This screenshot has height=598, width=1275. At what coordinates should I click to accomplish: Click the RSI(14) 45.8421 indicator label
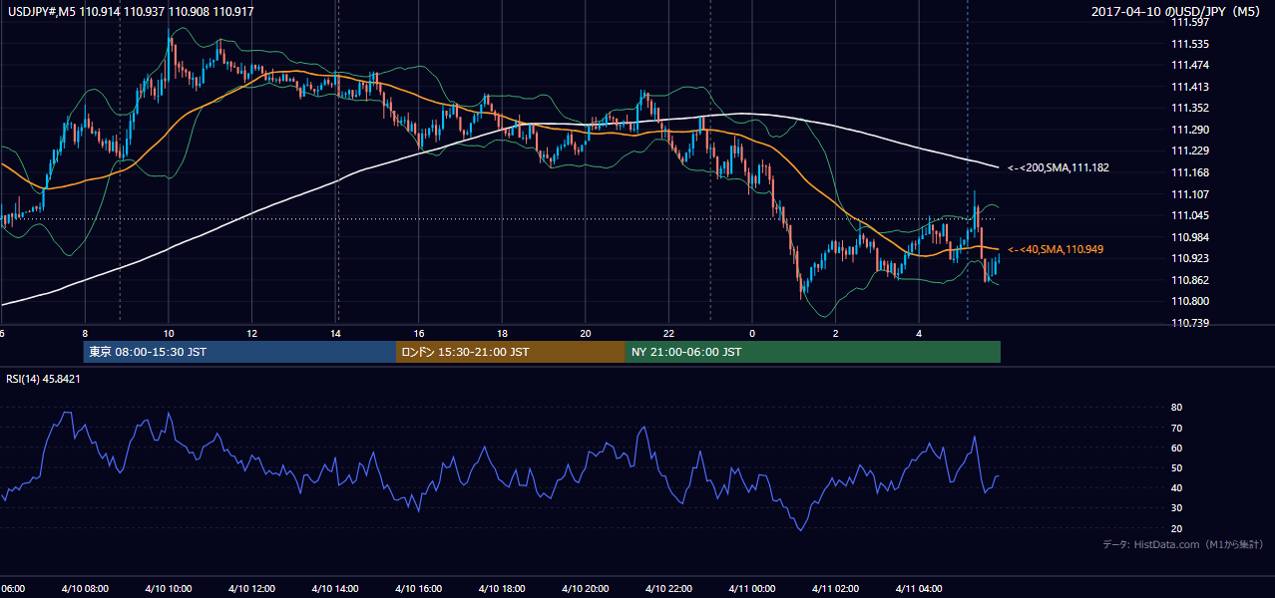point(43,379)
